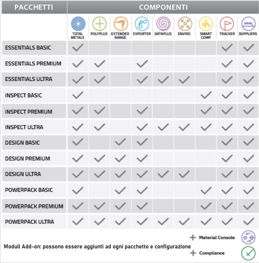The height and width of the screenshot is (263, 259).
Task: Select the Suppliers factory icon
Action: (249, 24)
